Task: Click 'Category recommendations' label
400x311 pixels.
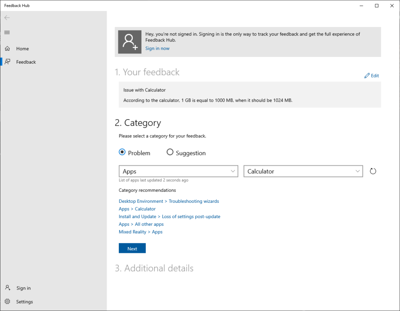Action: (147, 190)
